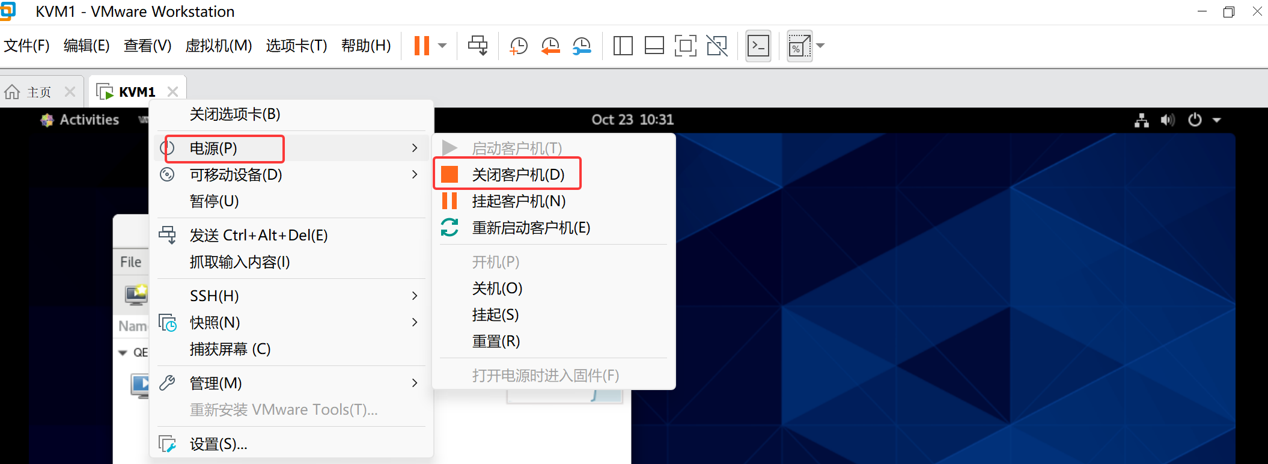Click the orange pause bars icon for 挂起客户机
Screen dimensions: 1268x464
[x=450, y=201]
